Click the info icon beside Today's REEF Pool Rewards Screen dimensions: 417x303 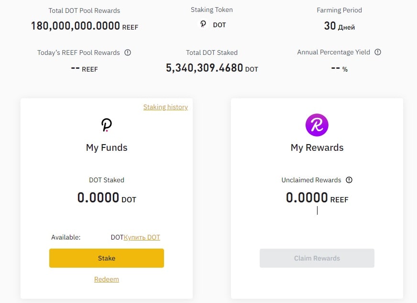[128, 52]
